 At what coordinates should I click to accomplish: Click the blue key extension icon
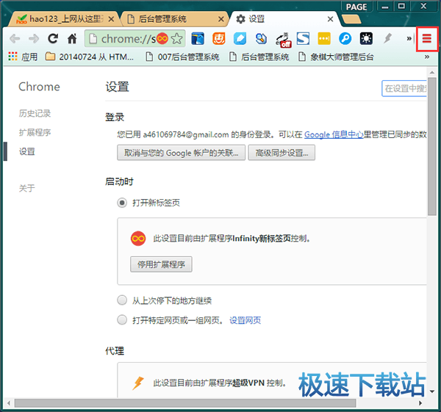[x=345, y=39]
